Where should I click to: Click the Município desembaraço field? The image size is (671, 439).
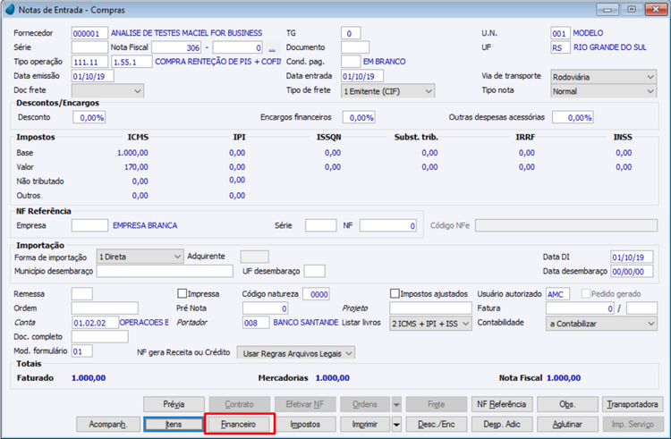click(165, 271)
